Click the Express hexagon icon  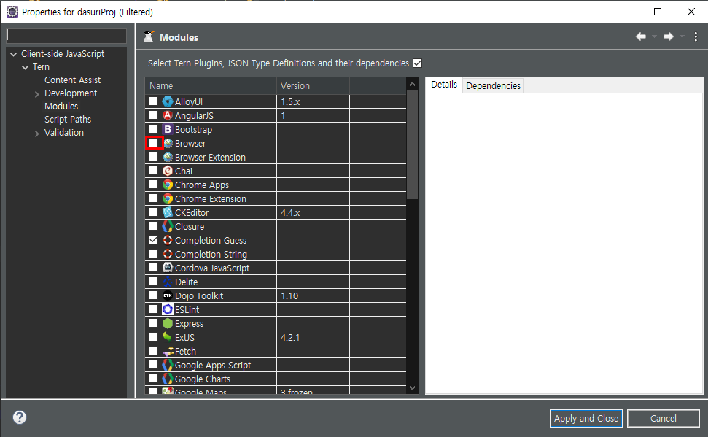[168, 324]
